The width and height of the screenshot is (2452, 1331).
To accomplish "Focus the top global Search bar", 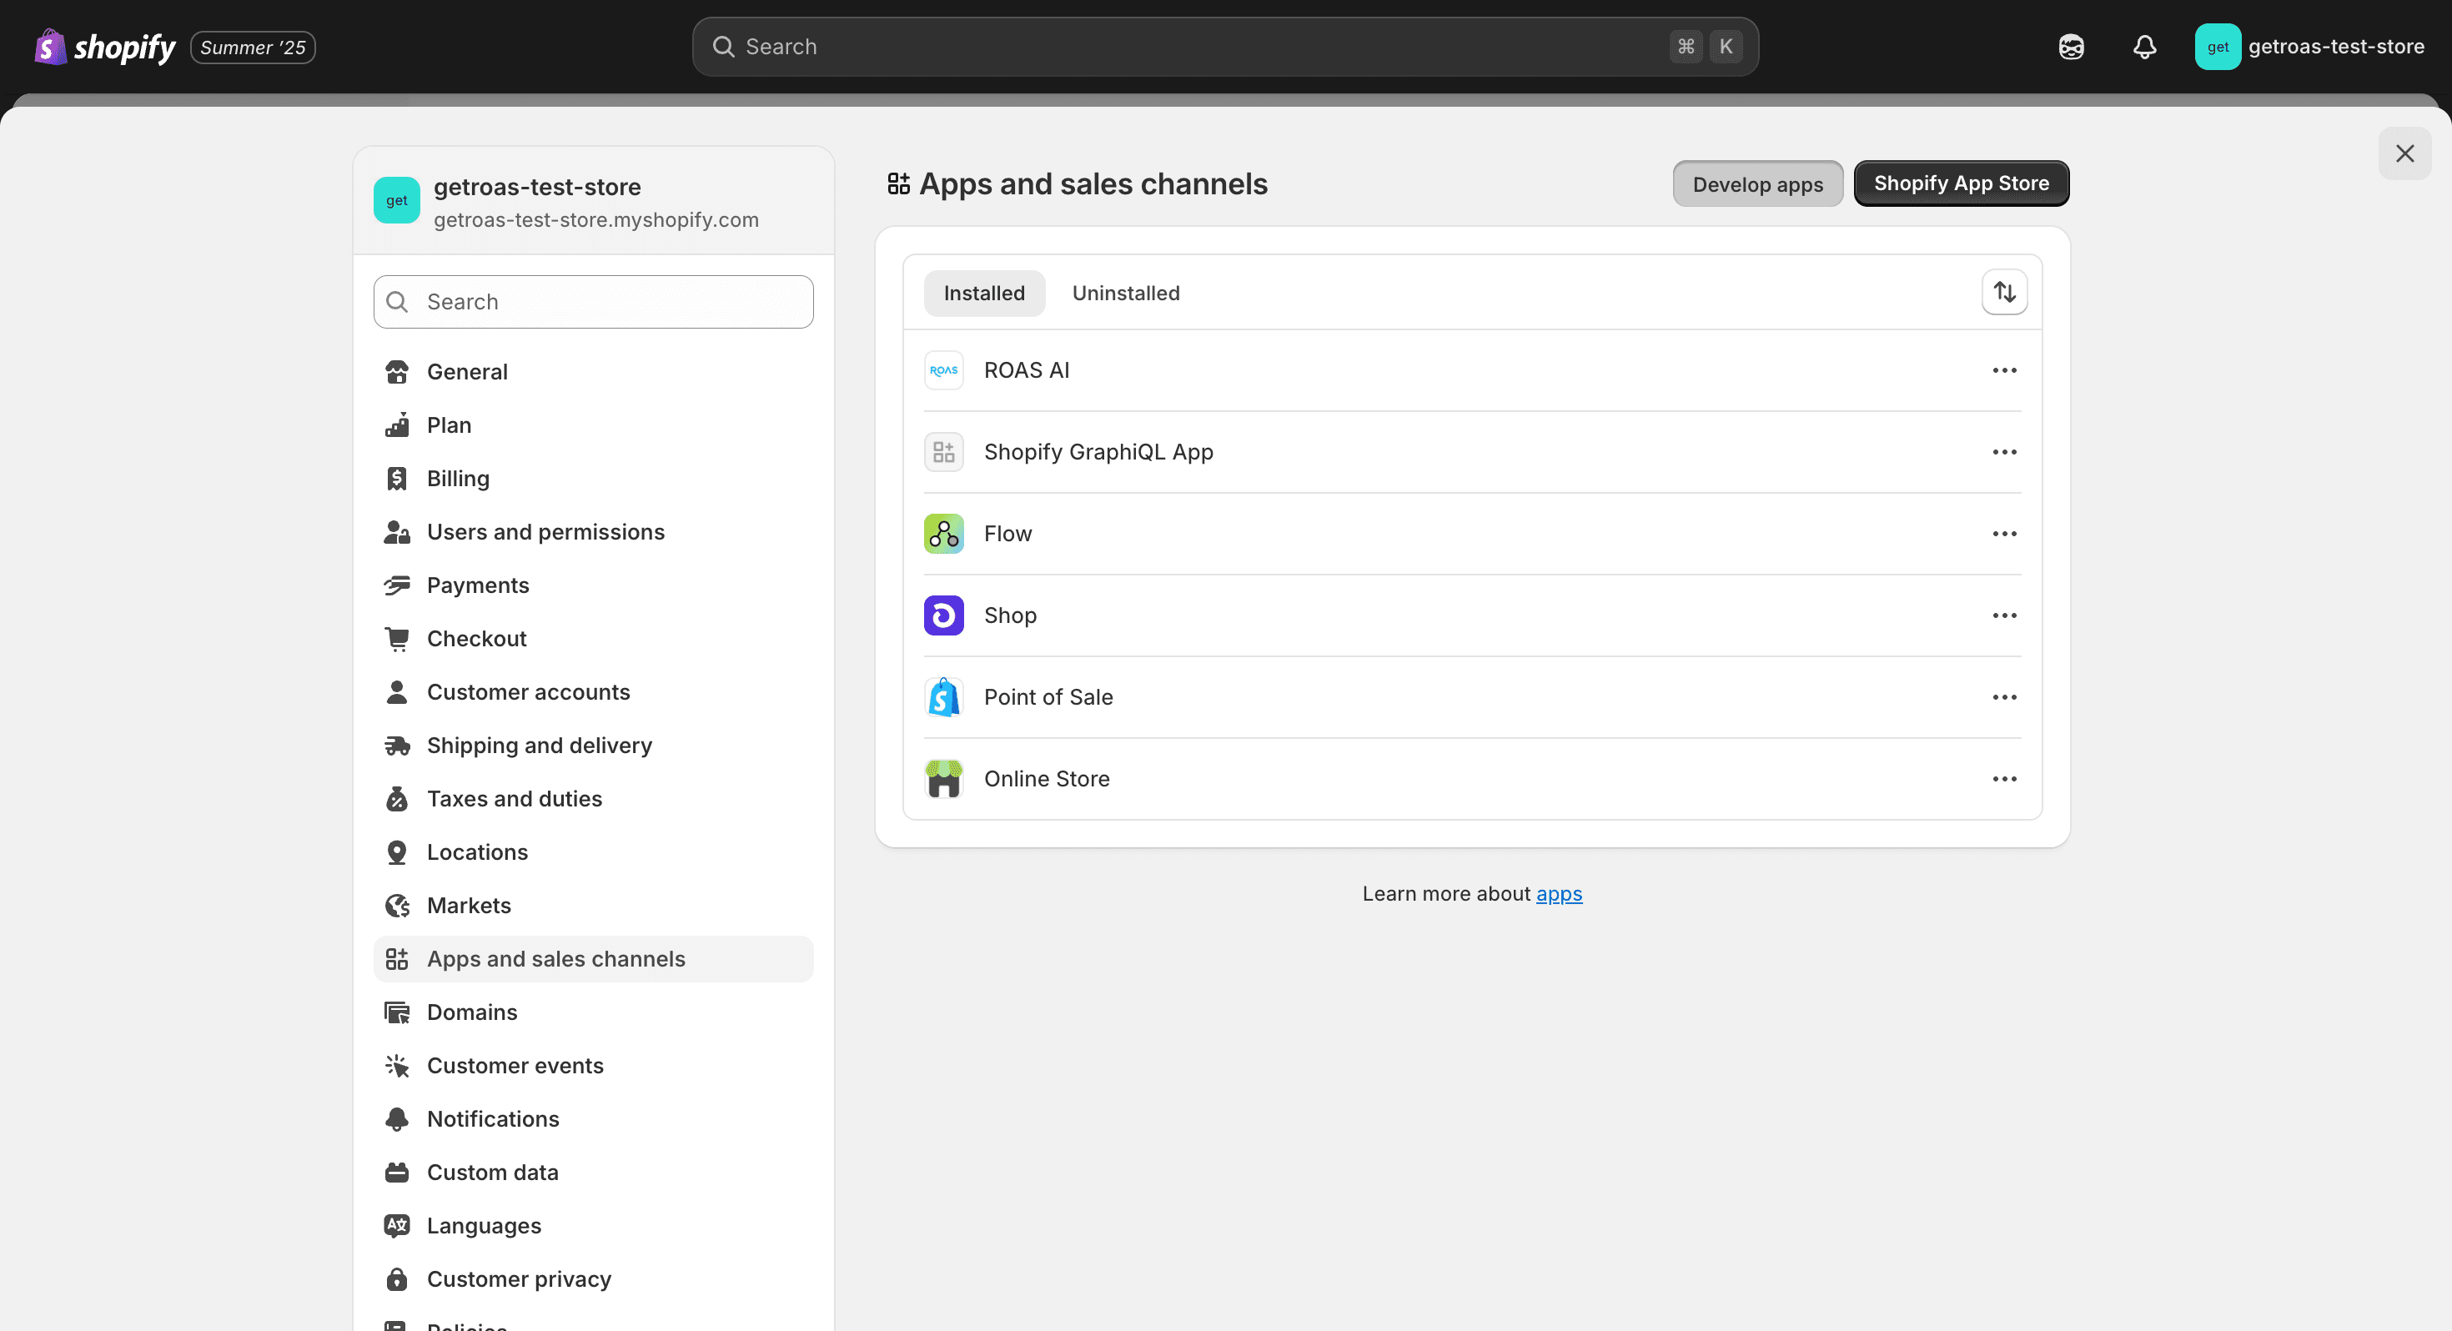I will point(1225,47).
